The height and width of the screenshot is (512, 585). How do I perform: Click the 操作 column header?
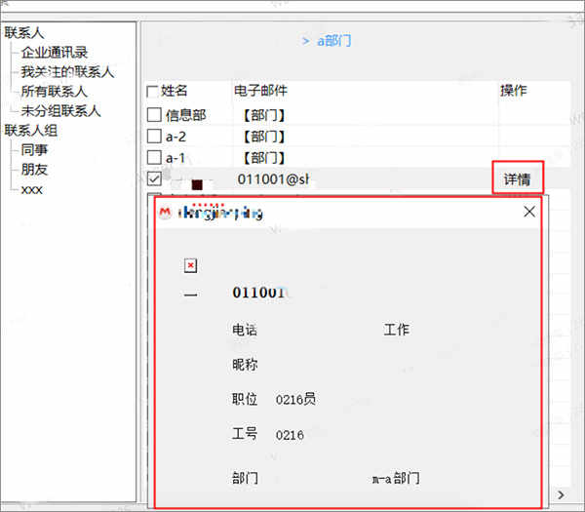[514, 91]
